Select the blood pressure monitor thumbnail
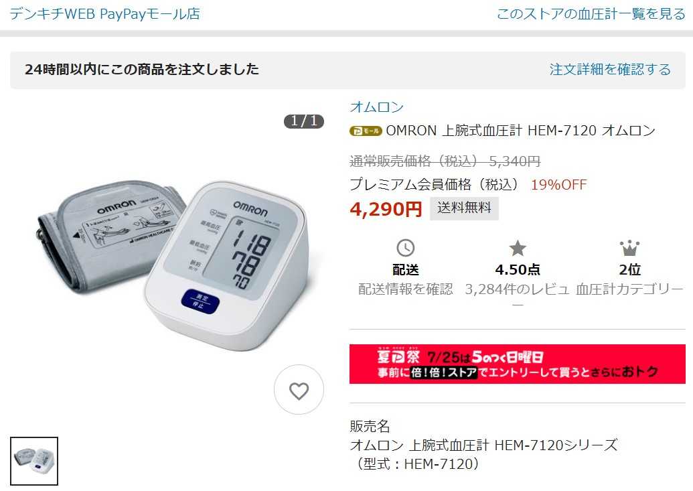 click(x=34, y=461)
